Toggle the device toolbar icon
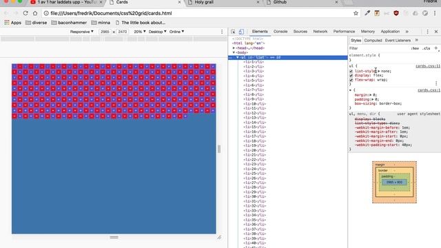The height and width of the screenshot is (248, 441). (x=241, y=32)
